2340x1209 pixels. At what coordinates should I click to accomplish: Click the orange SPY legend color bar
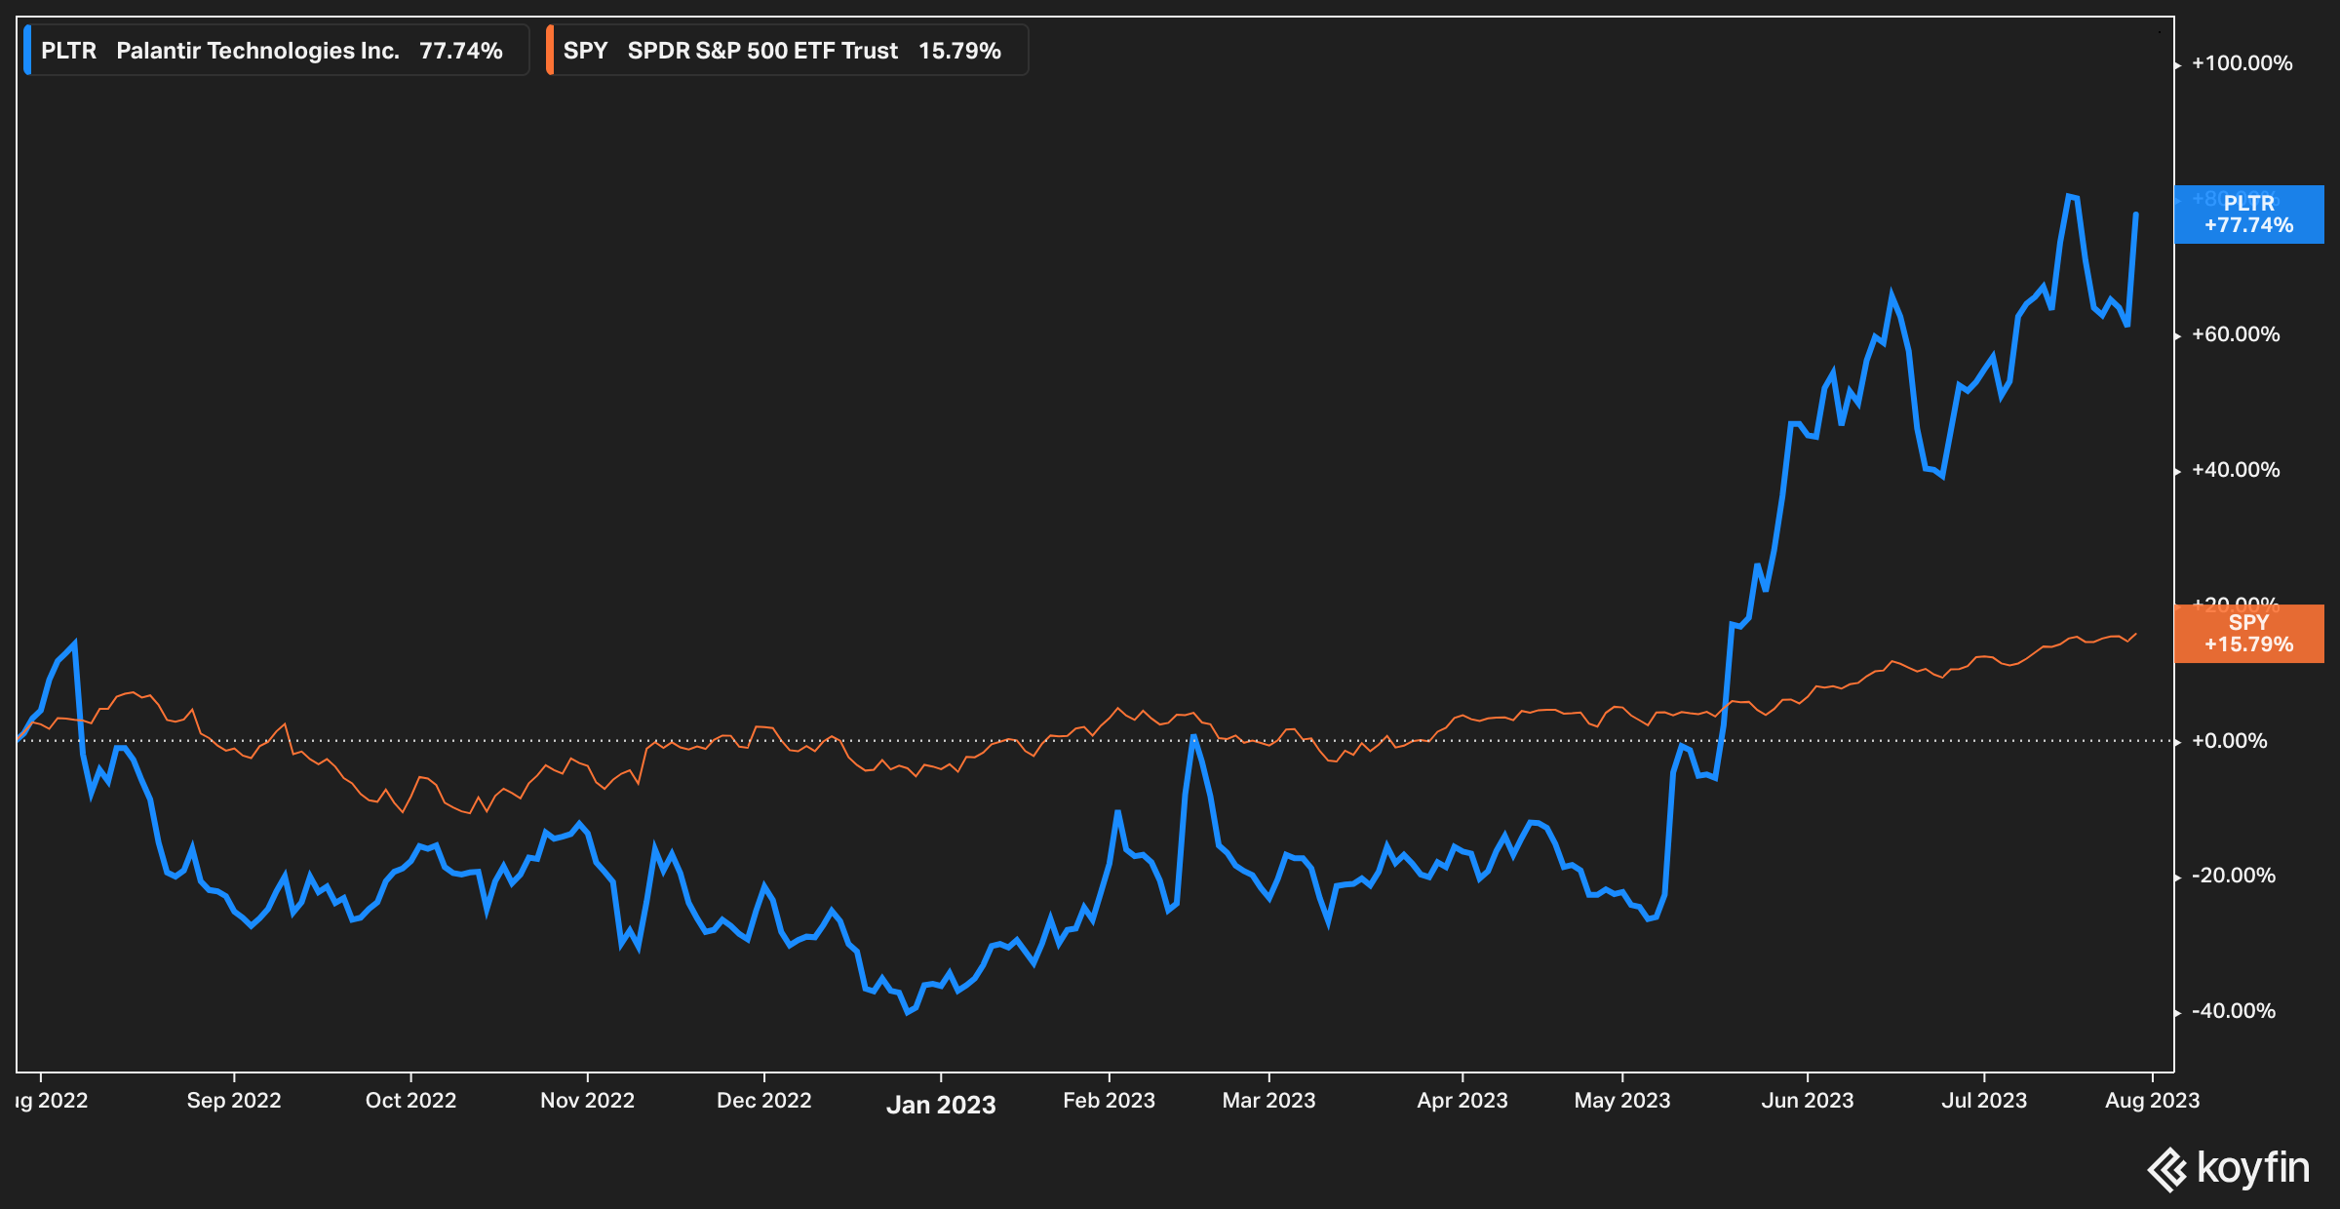click(550, 51)
